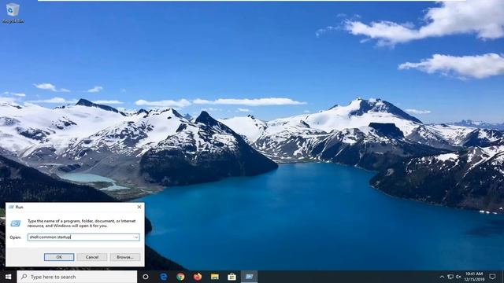504x283 pixels.
Task: Click OK in the Run dialog
Action: [59, 257]
